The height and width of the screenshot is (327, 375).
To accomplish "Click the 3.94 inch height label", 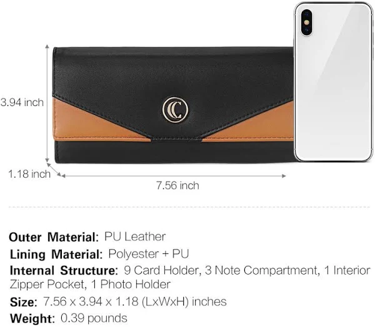I will point(22,103).
